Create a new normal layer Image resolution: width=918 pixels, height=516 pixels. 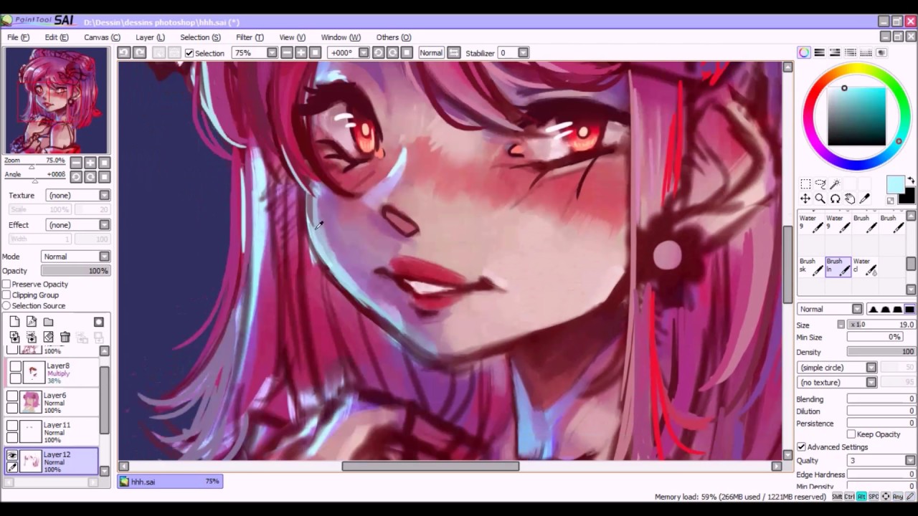(x=15, y=322)
